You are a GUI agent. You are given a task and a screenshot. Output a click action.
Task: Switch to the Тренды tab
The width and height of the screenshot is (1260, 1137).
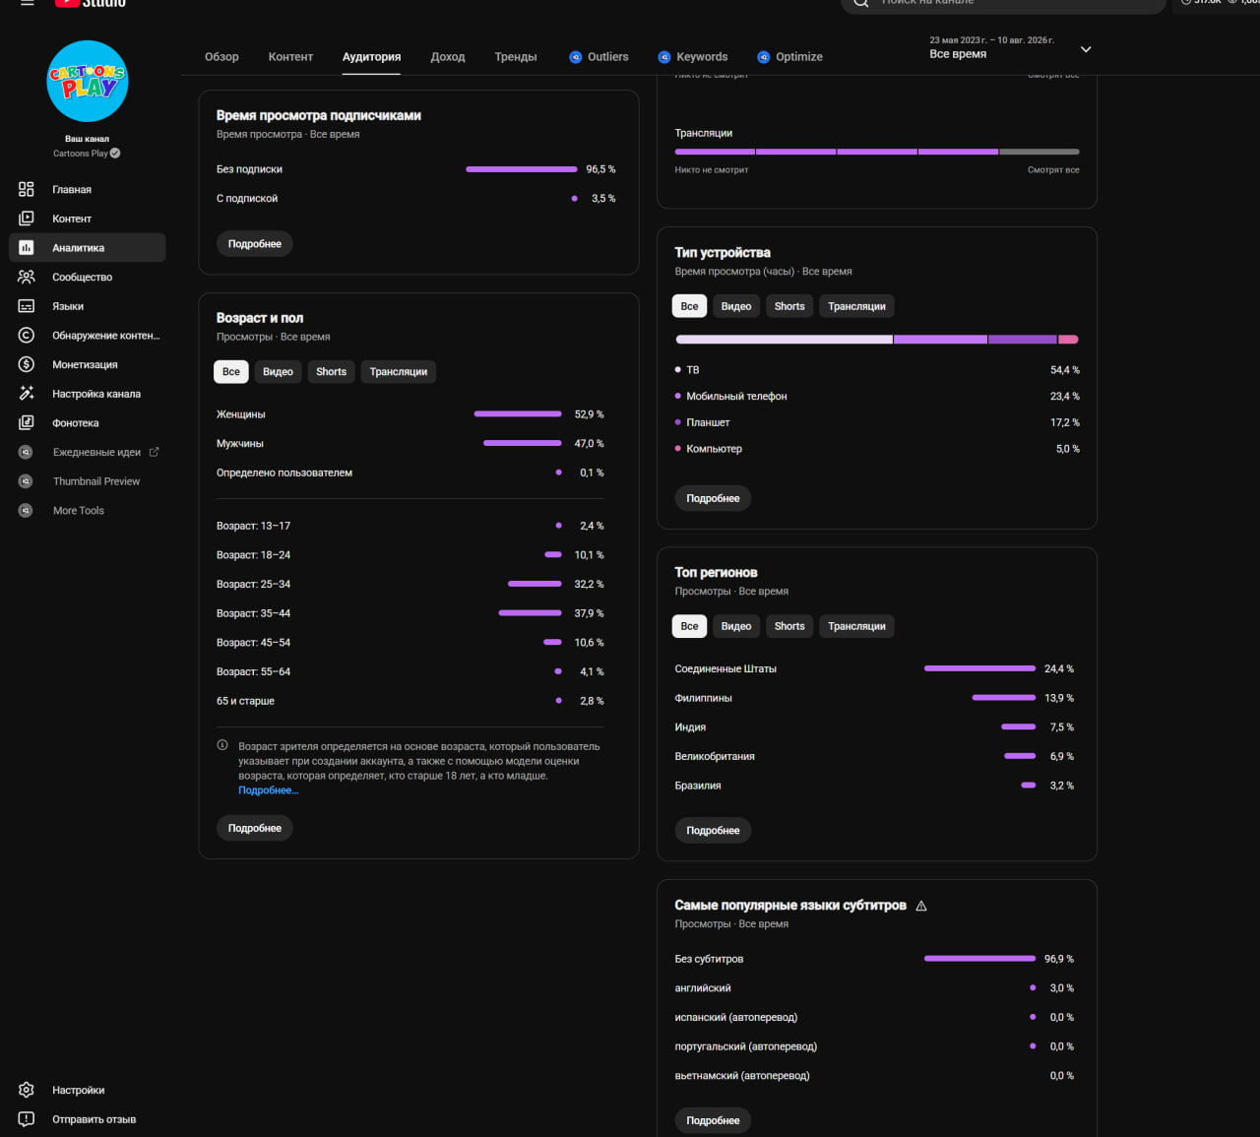click(516, 57)
